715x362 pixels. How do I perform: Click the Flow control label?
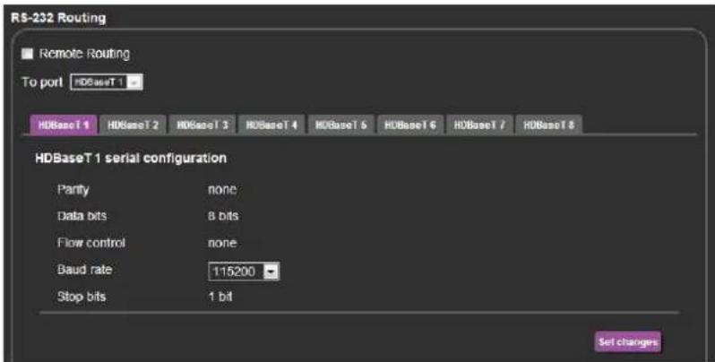[x=91, y=243]
